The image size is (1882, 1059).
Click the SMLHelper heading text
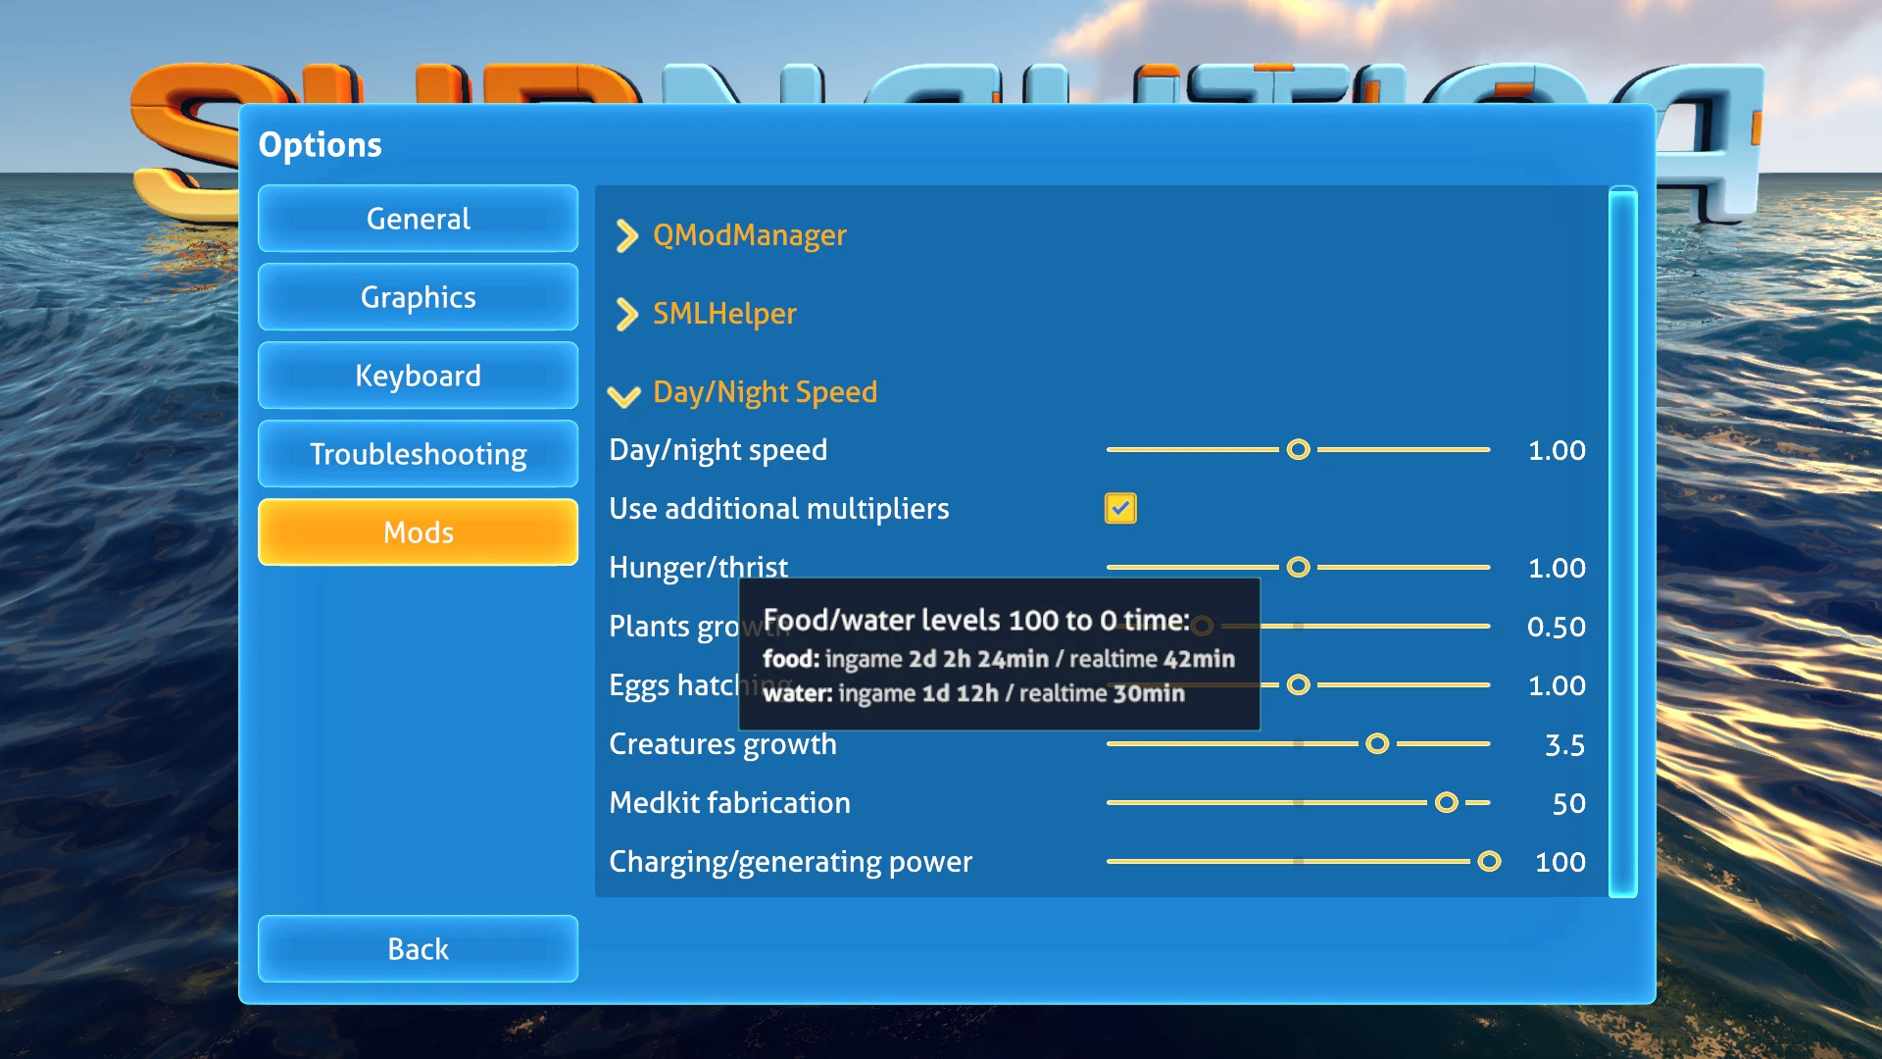pyautogui.click(x=724, y=314)
